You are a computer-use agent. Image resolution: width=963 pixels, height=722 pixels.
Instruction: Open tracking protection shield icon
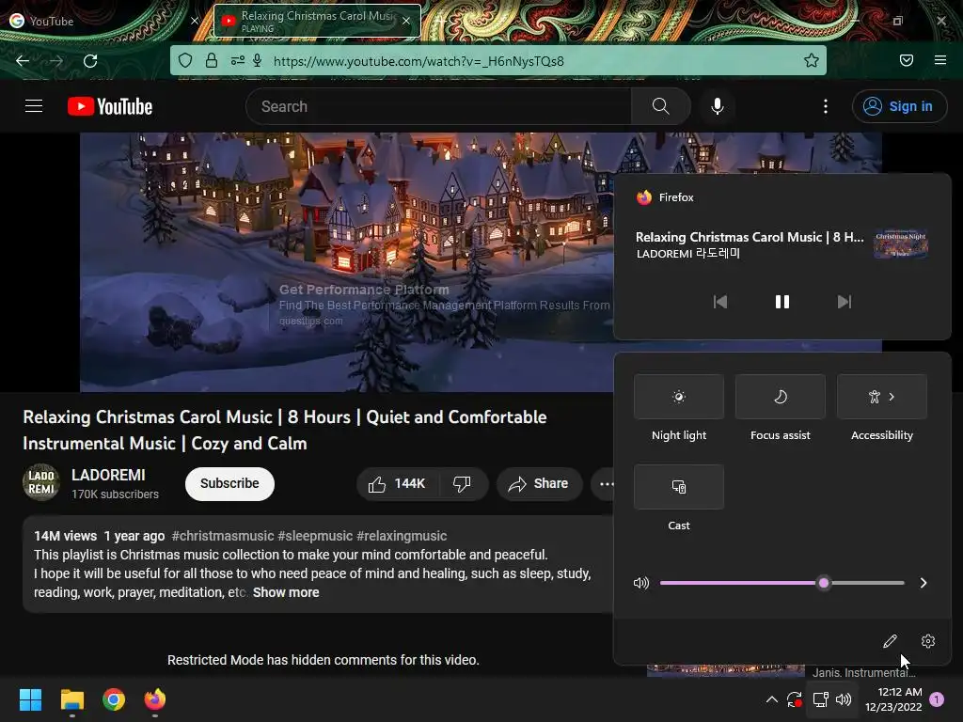click(185, 60)
